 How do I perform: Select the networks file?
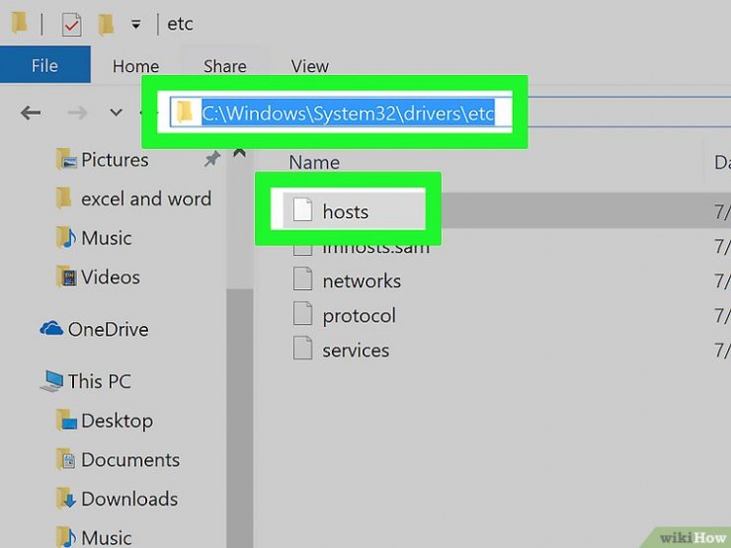[362, 281]
